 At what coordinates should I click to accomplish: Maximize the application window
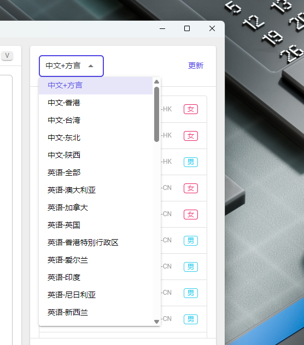coord(187,28)
